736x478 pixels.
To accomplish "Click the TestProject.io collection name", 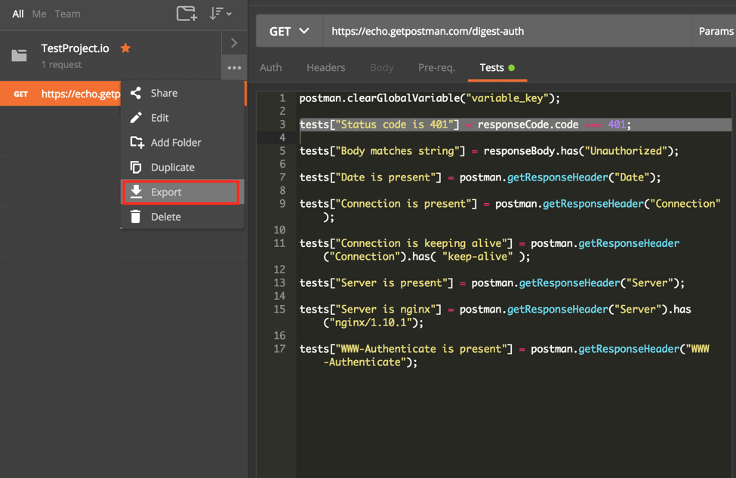I will (75, 48).
